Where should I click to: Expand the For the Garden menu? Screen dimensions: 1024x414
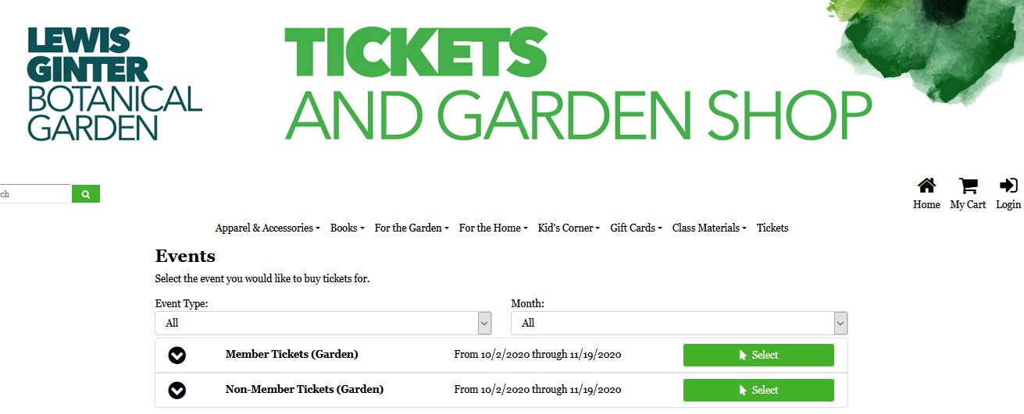coord(412,228)
